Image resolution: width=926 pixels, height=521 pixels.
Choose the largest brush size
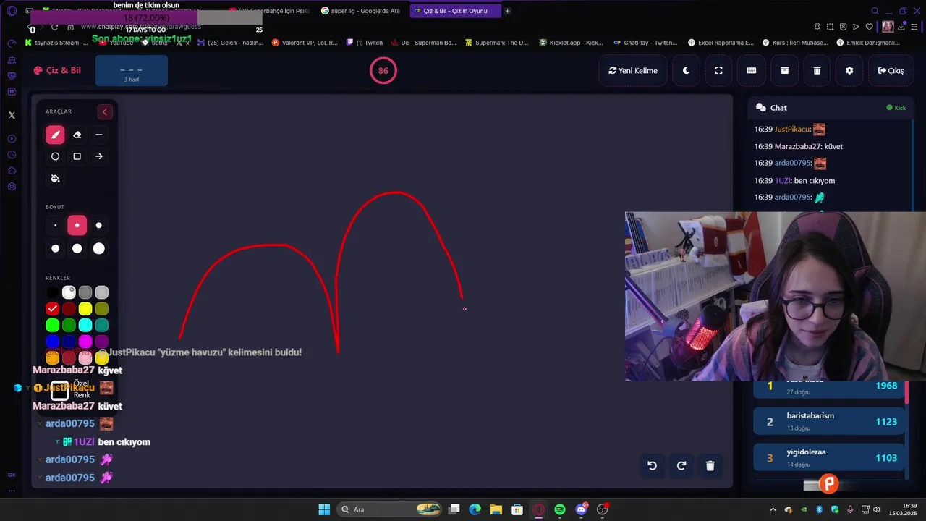[x=99, y=248]
